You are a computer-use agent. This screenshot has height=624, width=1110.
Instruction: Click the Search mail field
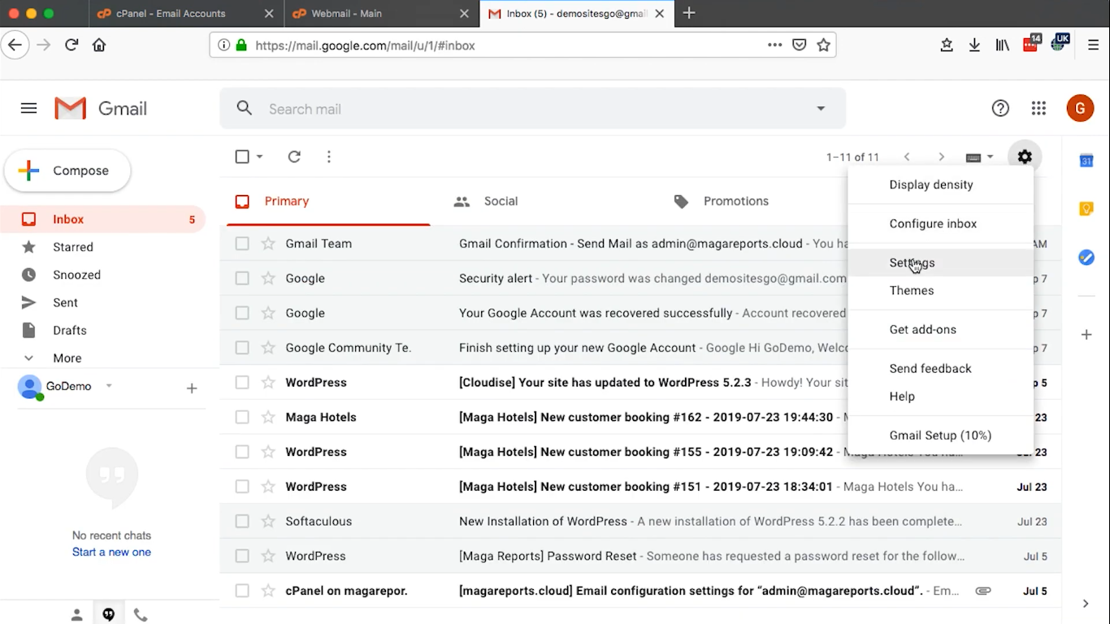click(x=532, y=109)
